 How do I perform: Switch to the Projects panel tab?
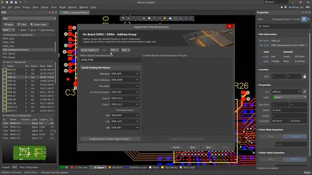pyautogui.click(x=6, y=167)
